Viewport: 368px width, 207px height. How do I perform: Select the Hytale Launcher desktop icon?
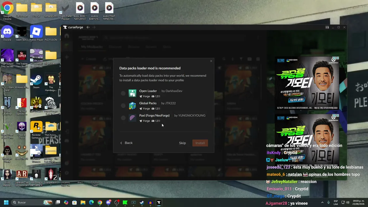(x=7, y=106)
